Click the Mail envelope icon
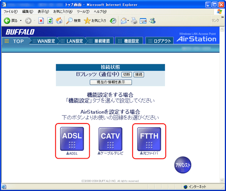Screen dimensions: 226x191 click(x=124, y=21)
